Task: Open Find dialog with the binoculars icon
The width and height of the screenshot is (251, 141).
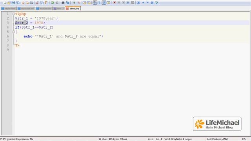Action: pyautogui.click(x=63, y=3)
